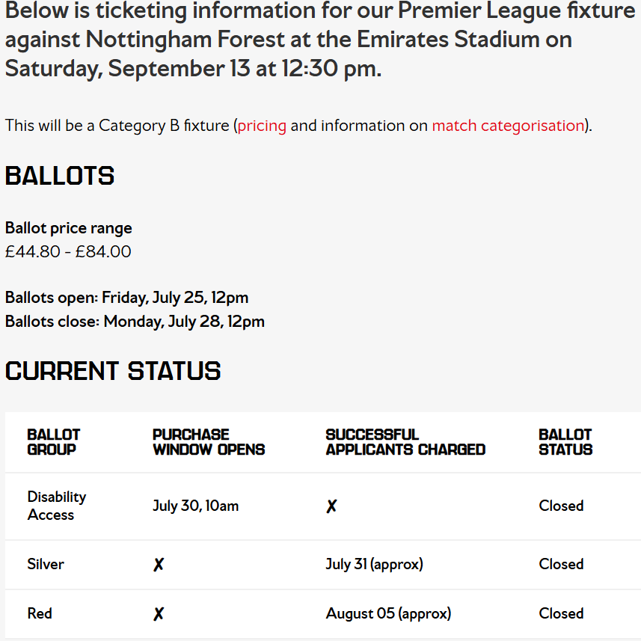641x641 pixels.
Task: Click the X mark in Red row
Action: click(159, 613)
